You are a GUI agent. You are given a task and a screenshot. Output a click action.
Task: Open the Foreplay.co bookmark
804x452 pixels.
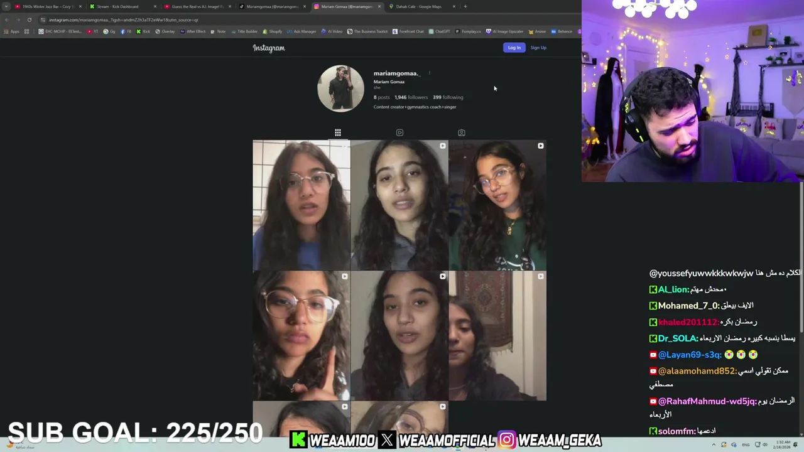coord(469,31)
